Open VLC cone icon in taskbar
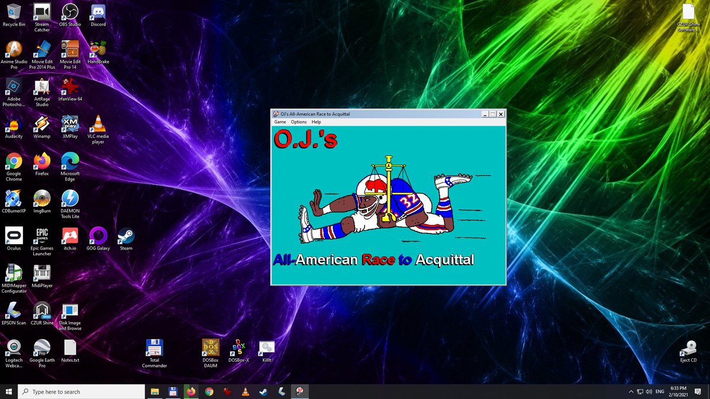Screen dimensions: 710x399 [x=245, y=391]
